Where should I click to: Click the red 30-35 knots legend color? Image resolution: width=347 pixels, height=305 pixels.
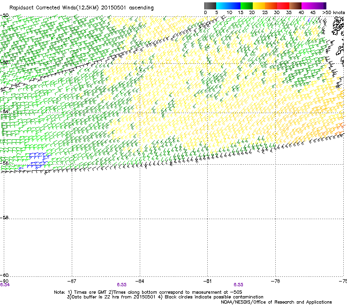pos(283,6)
